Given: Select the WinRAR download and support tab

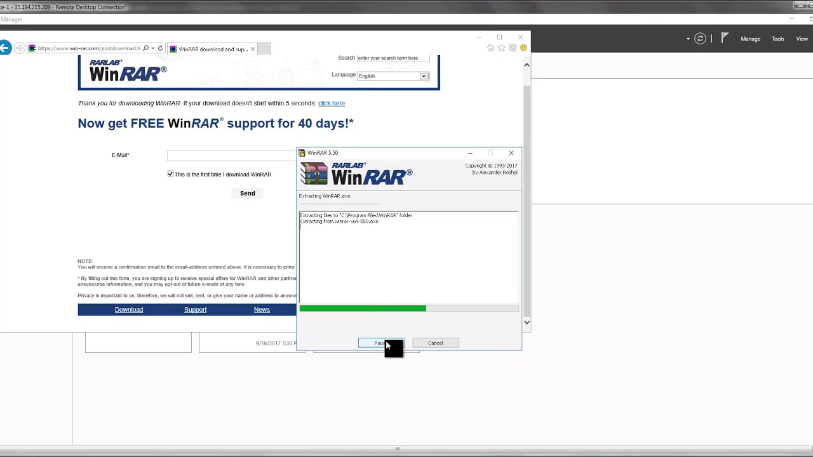Looking at the screenshot, I should point(213,49).
